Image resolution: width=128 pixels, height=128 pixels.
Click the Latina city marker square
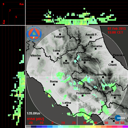[67, 105]
